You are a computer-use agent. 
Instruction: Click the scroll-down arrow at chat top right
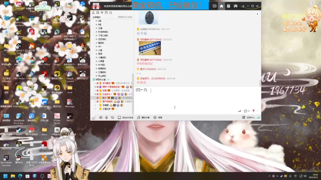pos(257,14)
